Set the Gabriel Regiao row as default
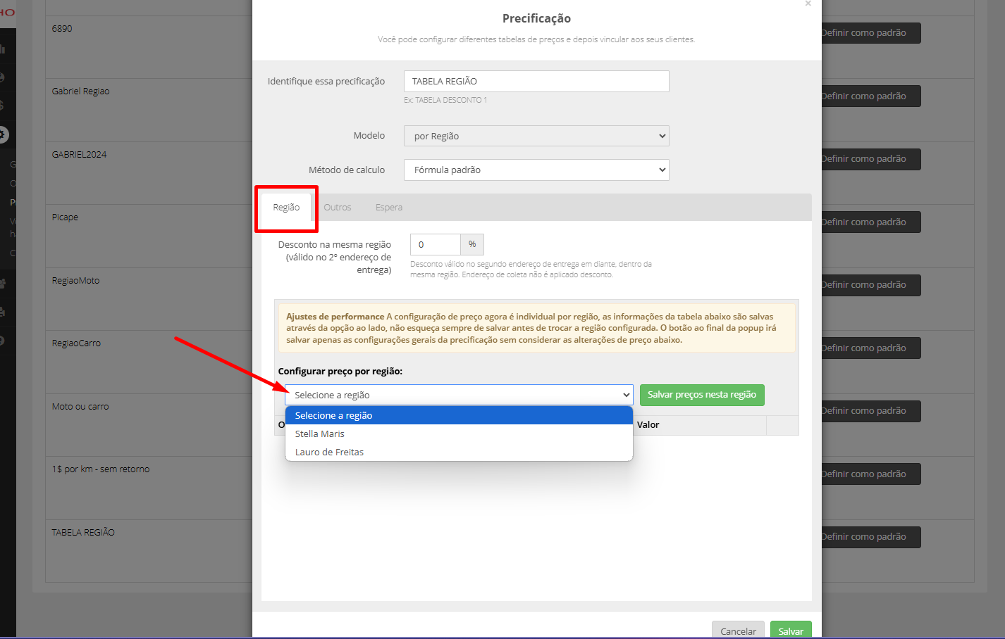The width and height of the screenshot is (1005, 639). click(x=870, y=96)
